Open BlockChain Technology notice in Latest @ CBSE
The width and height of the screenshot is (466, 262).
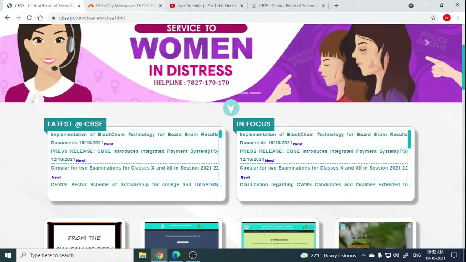coord(135,139)
